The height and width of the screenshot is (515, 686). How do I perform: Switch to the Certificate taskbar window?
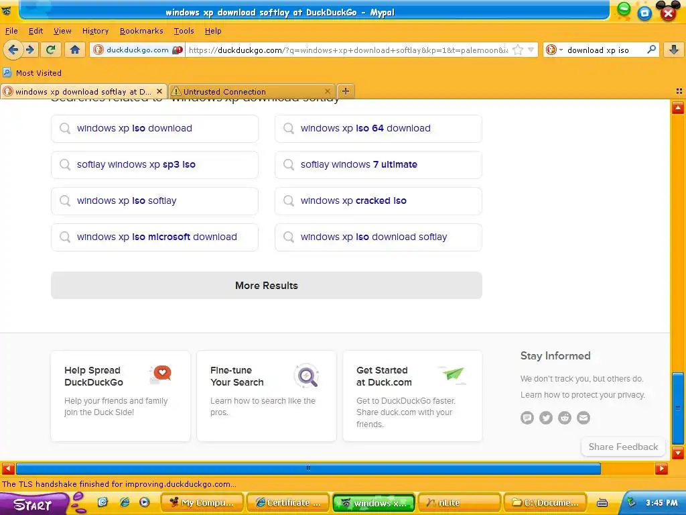point(288,503)
